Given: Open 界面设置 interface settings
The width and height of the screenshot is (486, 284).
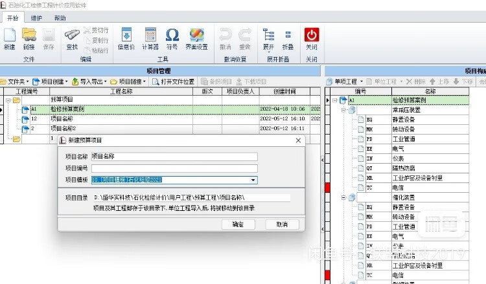Looking at the screenshot, I should [x=198, y=38].
